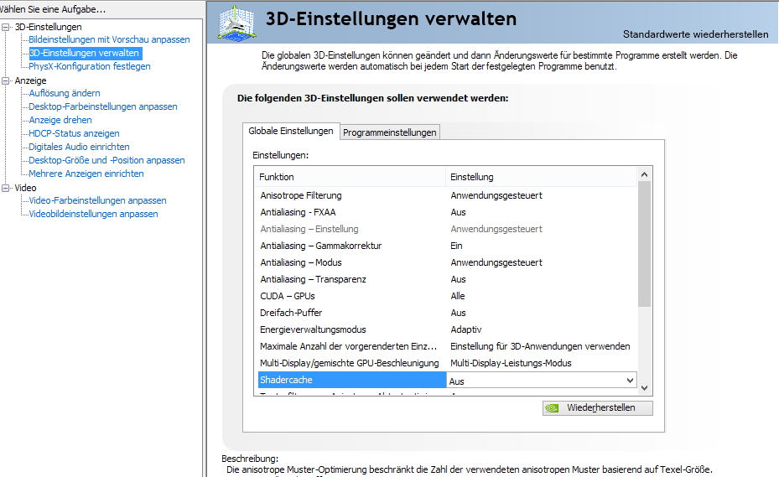Select Dreifach-Puffer row
Screen dimensions: 779x477
pos(447,313)
